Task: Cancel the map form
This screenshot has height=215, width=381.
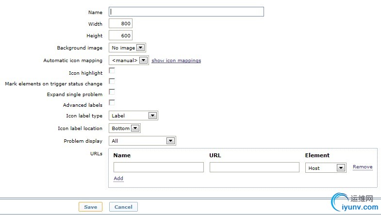Action: pos(123,207)
